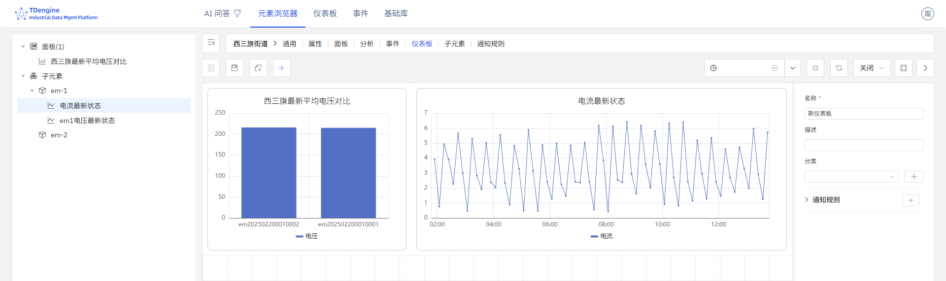Collapse the left sidebar panel icon
Image resolution: width=946 pixels, height=281 pixels.
211,43
